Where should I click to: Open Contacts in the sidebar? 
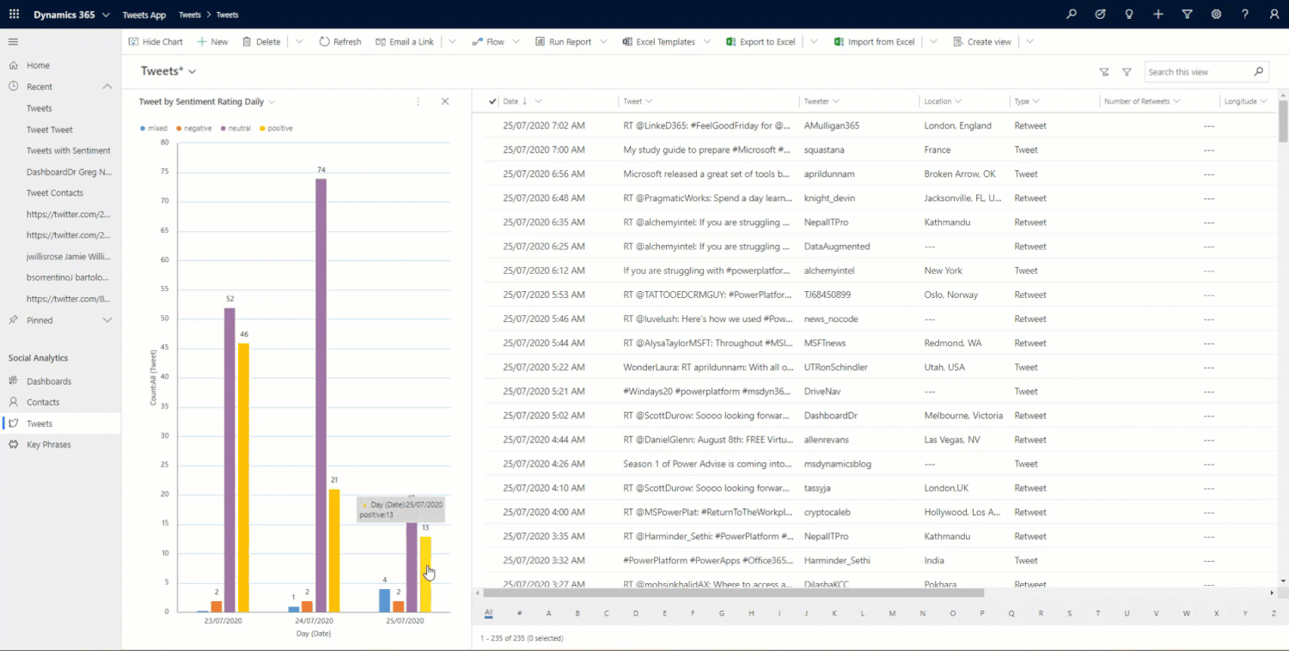pyautogui.click(x=43, y=402)
